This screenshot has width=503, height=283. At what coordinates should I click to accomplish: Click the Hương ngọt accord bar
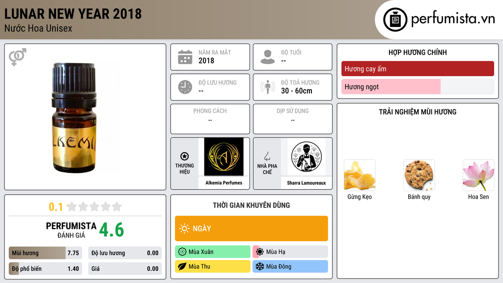[x=418, y=86]
